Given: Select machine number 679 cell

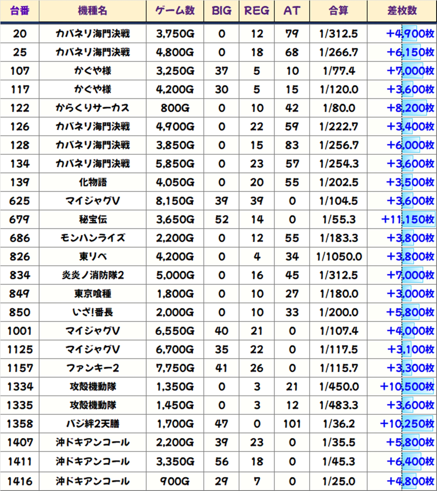Looking at the screenshot, I should point(19,219).
